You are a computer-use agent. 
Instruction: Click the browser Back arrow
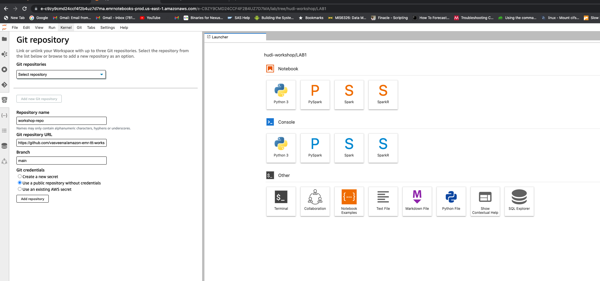tap(6, 9)
